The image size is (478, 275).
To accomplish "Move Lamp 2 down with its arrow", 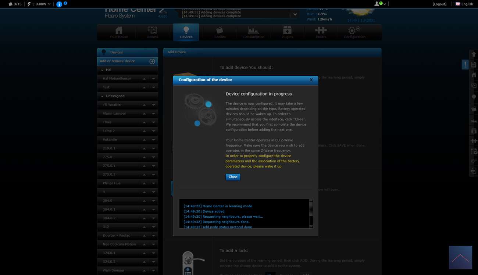I will coord(154,131).
